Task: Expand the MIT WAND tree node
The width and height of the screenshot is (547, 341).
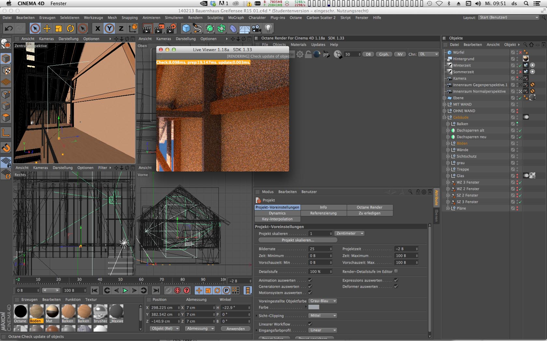Action: pyautogui.click(x=444, y=104)
